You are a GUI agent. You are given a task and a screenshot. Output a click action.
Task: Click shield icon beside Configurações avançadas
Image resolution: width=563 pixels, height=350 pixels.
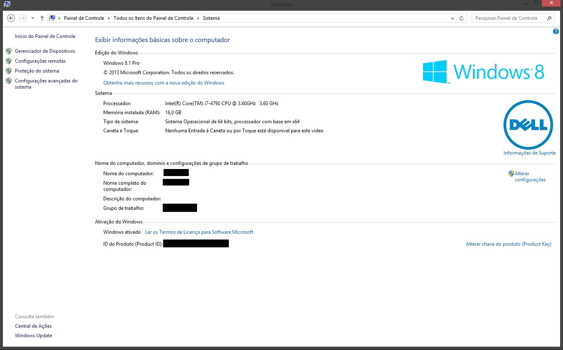(9, 81)
